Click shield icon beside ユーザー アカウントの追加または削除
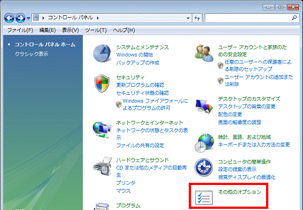The image size is (303, 210). pyautogui.click(x=221, y=81)
